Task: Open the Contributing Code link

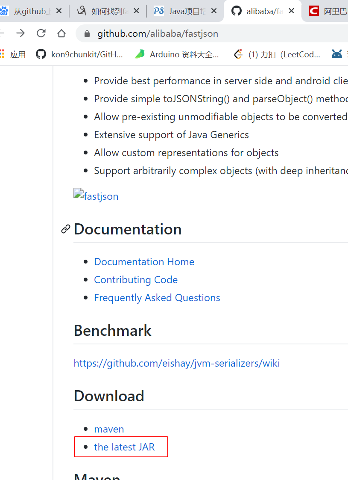Action: (136, 280)
